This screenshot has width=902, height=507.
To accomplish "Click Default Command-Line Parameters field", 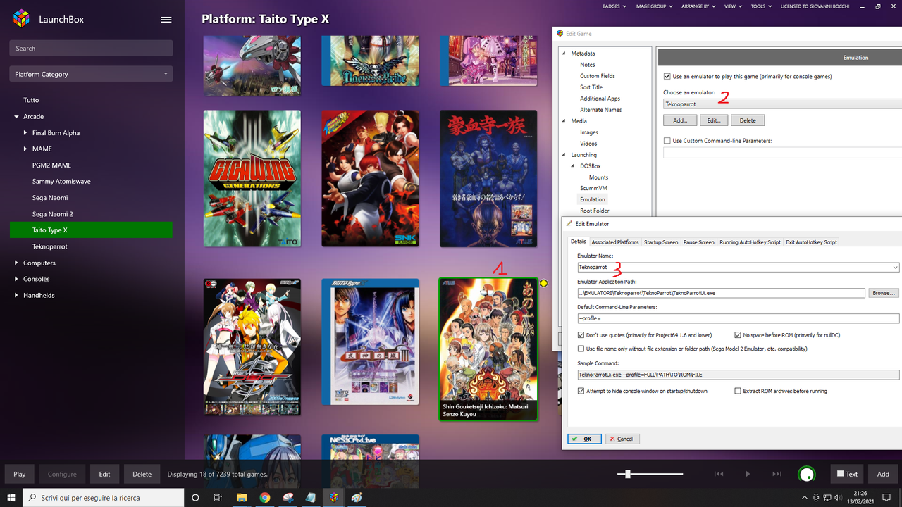I will (739, 318).
